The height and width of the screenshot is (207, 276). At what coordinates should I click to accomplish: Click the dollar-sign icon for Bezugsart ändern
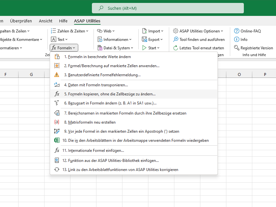point(57,103)
